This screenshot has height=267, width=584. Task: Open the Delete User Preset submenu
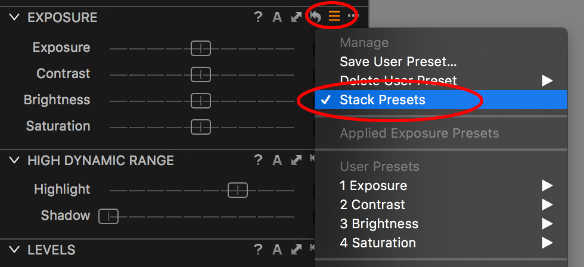(441, 80)
